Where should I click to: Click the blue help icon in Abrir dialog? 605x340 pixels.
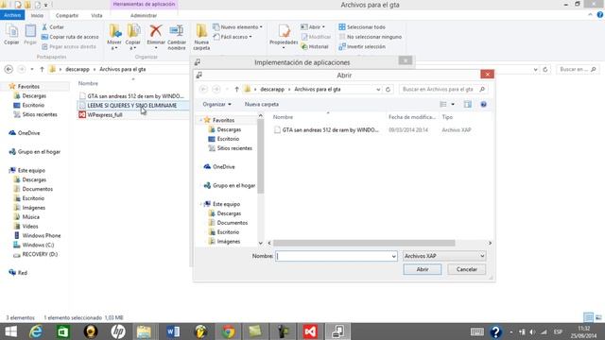point(483,105)
